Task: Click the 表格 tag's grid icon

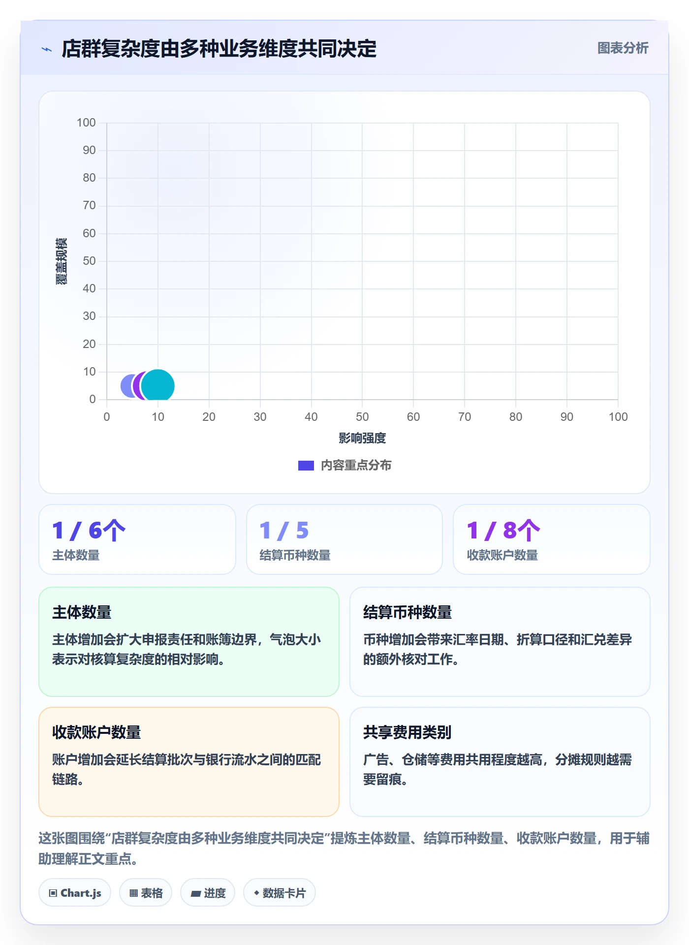Action: pos(133,893)
